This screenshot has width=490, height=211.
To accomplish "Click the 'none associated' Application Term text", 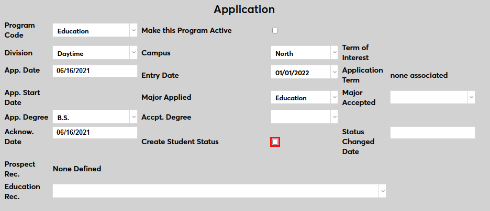I will tap(419, 75).
